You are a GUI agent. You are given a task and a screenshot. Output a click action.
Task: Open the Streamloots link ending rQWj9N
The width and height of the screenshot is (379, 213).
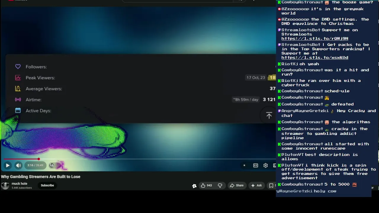tap(315, 38)
